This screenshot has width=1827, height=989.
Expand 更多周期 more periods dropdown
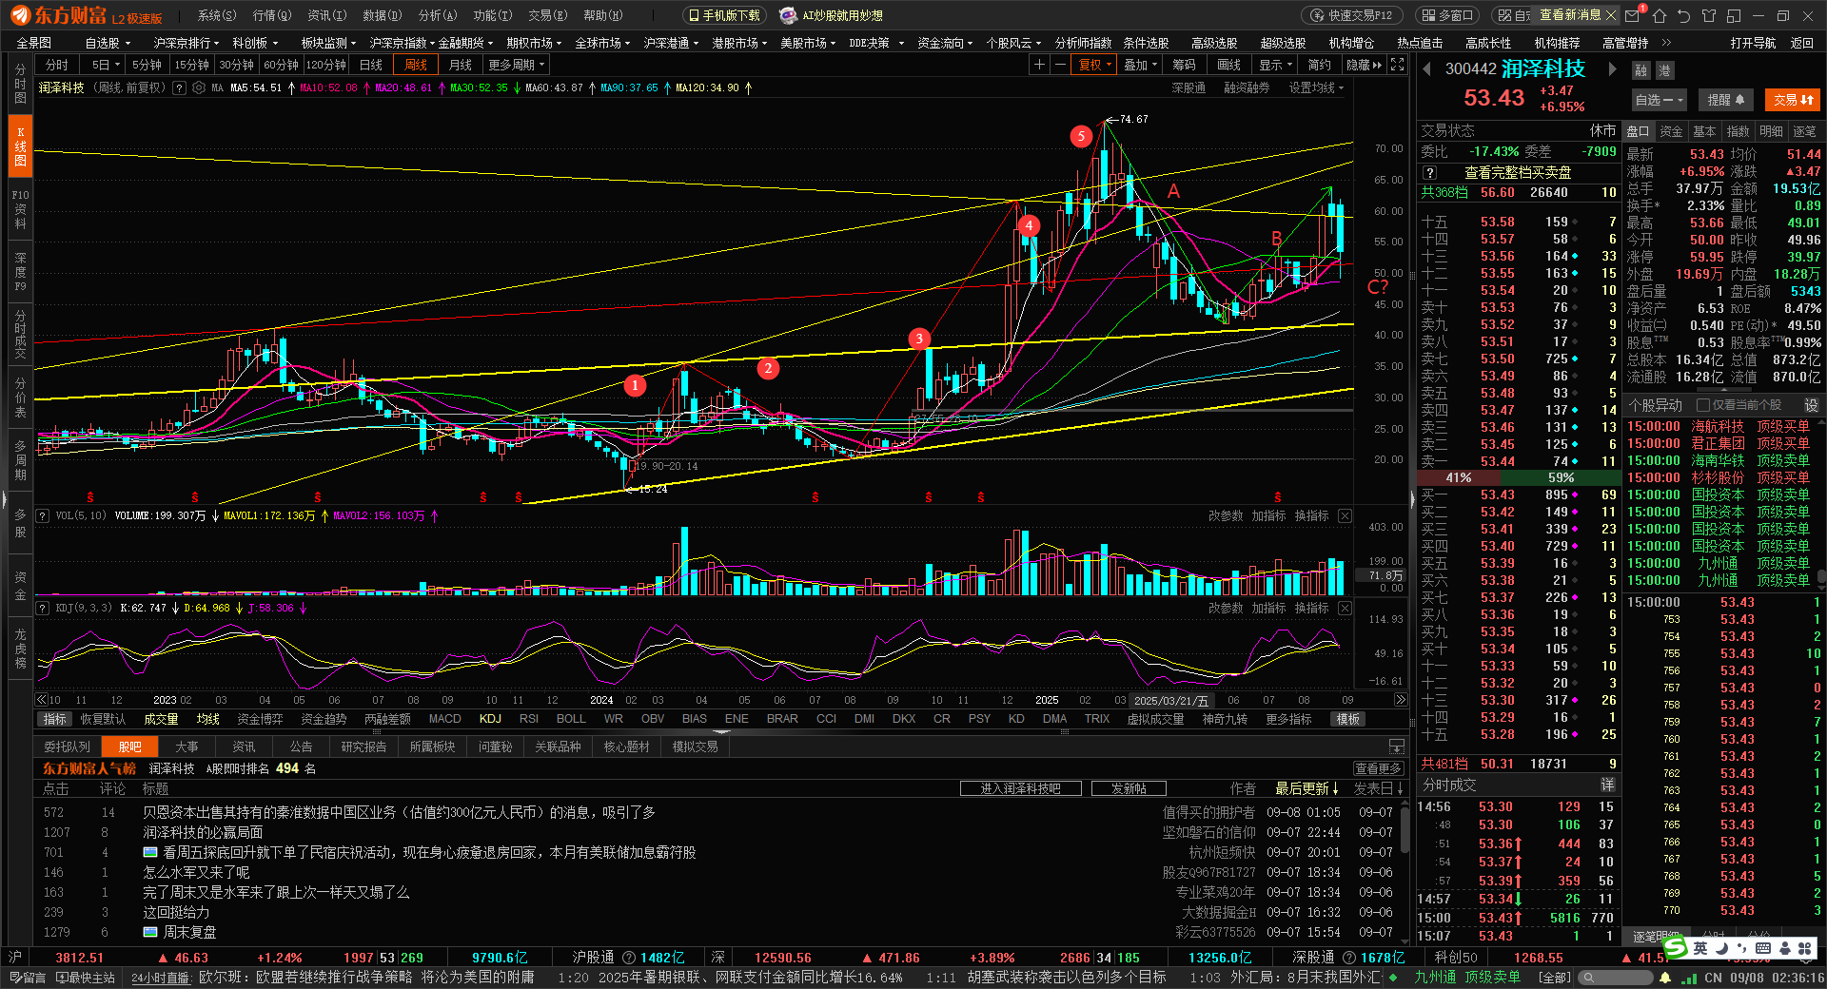pyautogui.click(x=516, y=65)
